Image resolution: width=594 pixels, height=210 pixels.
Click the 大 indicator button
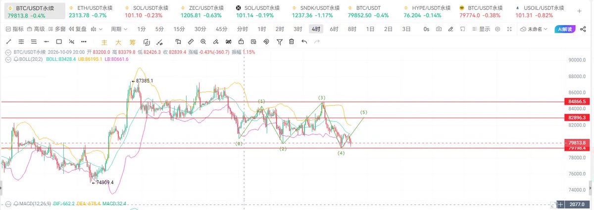[x=118, y=42]
